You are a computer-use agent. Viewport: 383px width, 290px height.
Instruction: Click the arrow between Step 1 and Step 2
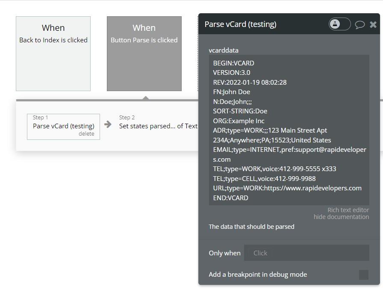point(108,124)
